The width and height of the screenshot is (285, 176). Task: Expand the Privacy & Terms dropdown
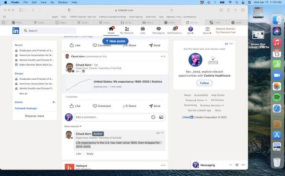(196, 100)
